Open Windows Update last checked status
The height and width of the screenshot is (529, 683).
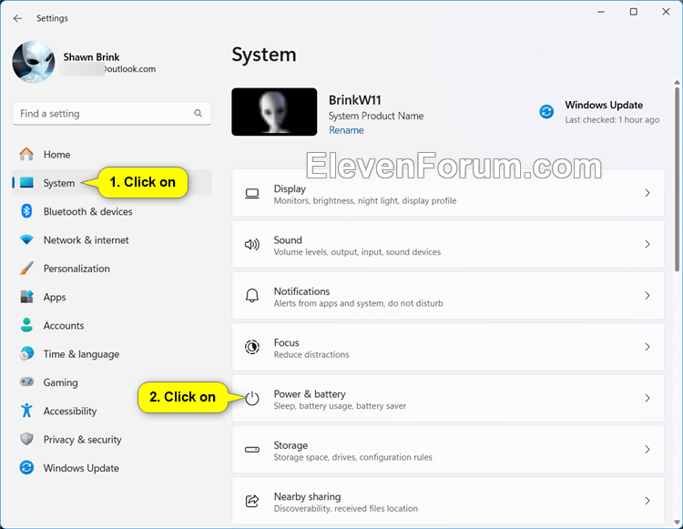coord(612,120)
